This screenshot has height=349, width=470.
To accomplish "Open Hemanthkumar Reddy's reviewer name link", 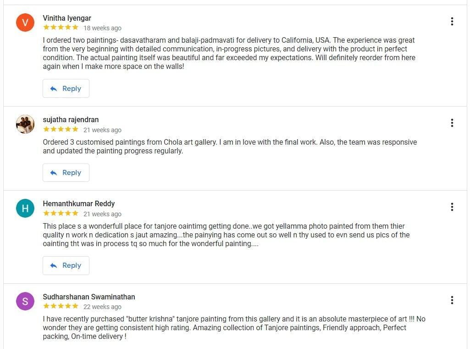I will (79, 204).
